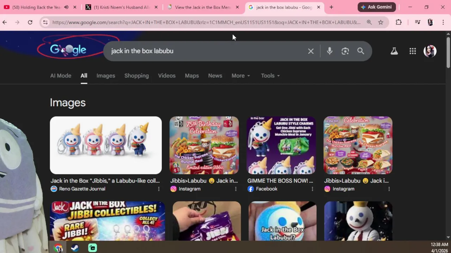This screenshot has height=253, width=451.
Task: Open more options for Reno Gazette Journal result
Action: [159, 189]
